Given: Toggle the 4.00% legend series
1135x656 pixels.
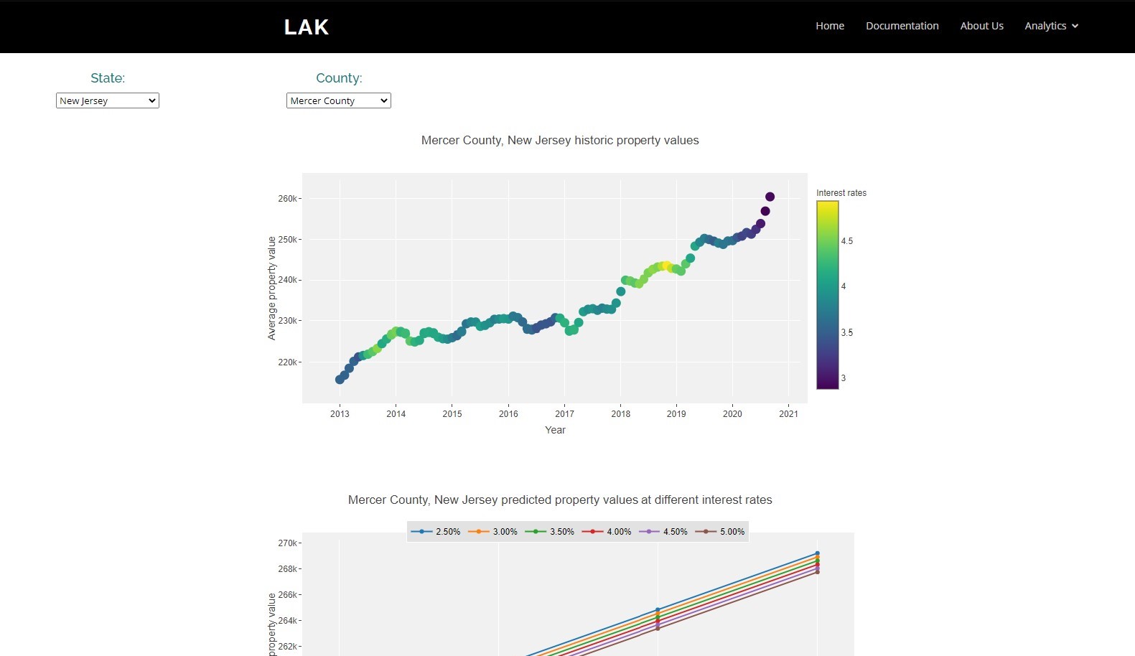Looking at the screenshot, I should click(607, 532).
